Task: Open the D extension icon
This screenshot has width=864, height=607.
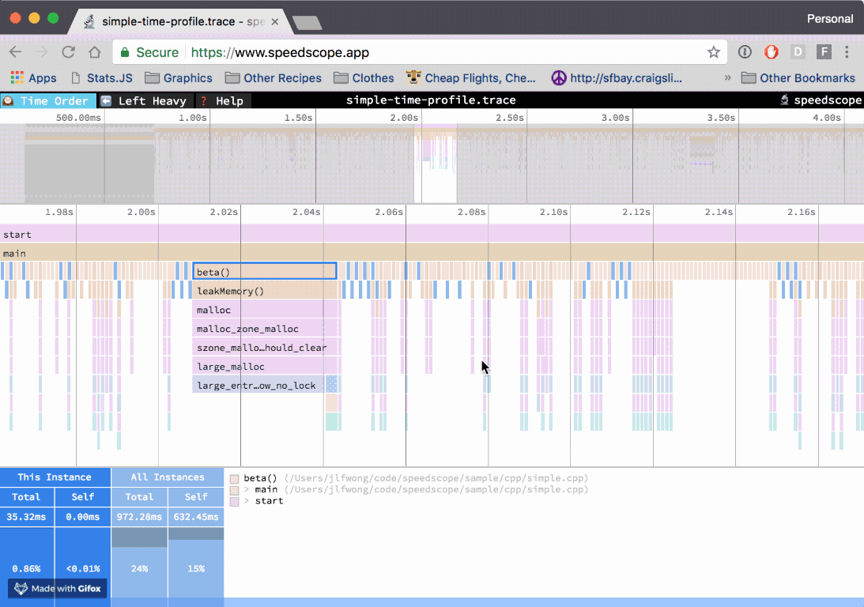Action: (x=798, y=52)
